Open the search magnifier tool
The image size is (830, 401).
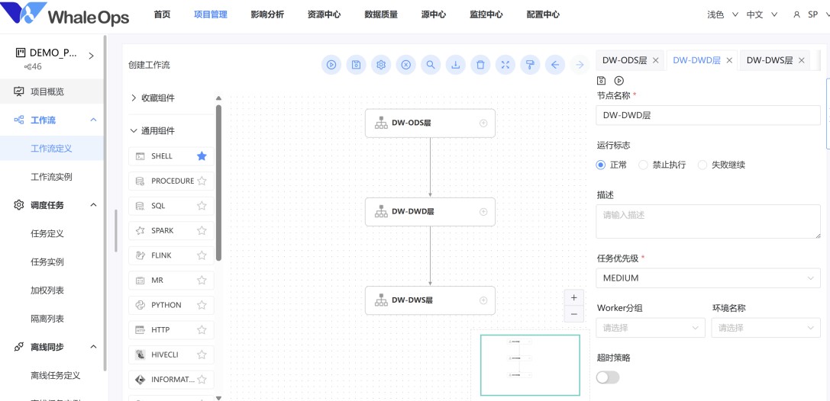coord(431,65)
